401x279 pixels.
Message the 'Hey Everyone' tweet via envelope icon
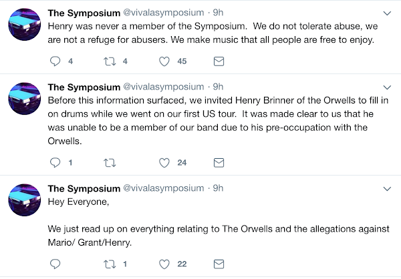pyautogui.click(x=218, y=263)
